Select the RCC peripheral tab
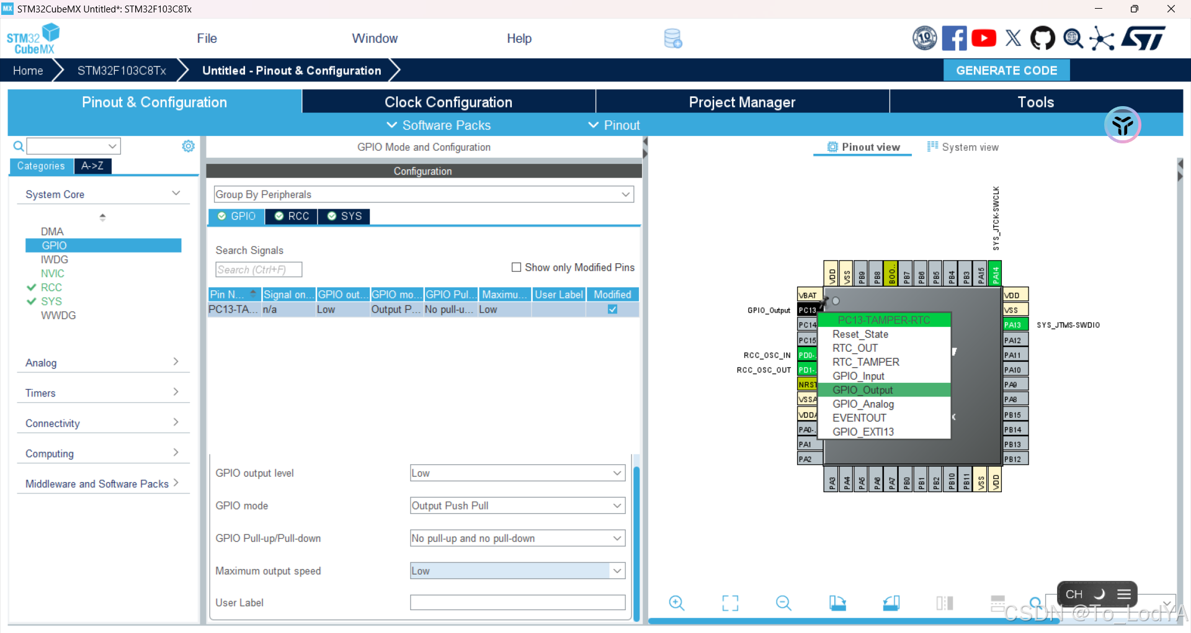Viewport: 1191px width, 633px height. click(292, 216)
